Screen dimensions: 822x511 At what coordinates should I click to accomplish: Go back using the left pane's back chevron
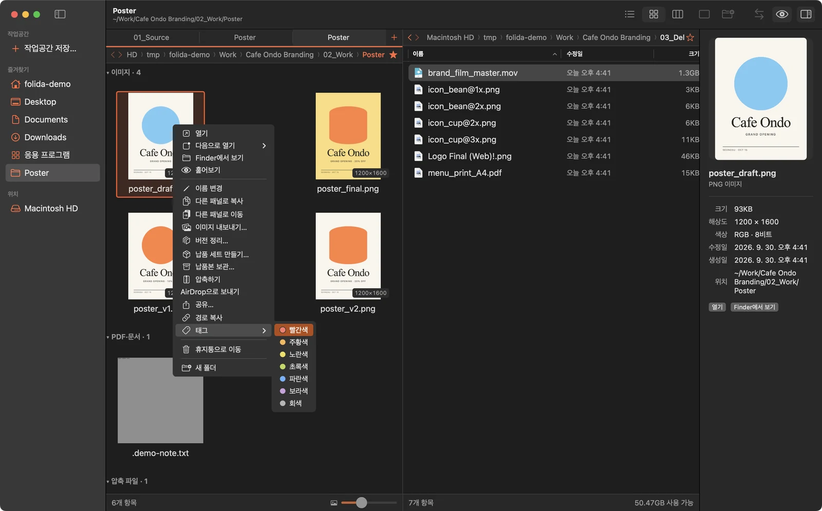[114, 54]
